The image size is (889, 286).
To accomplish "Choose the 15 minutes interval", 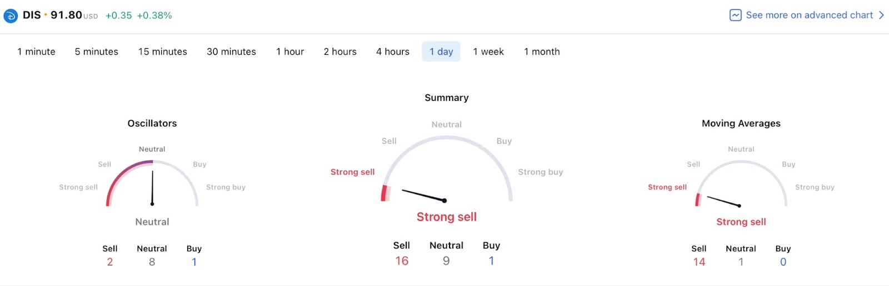I will pyautogui.click(x=163, y=52).
